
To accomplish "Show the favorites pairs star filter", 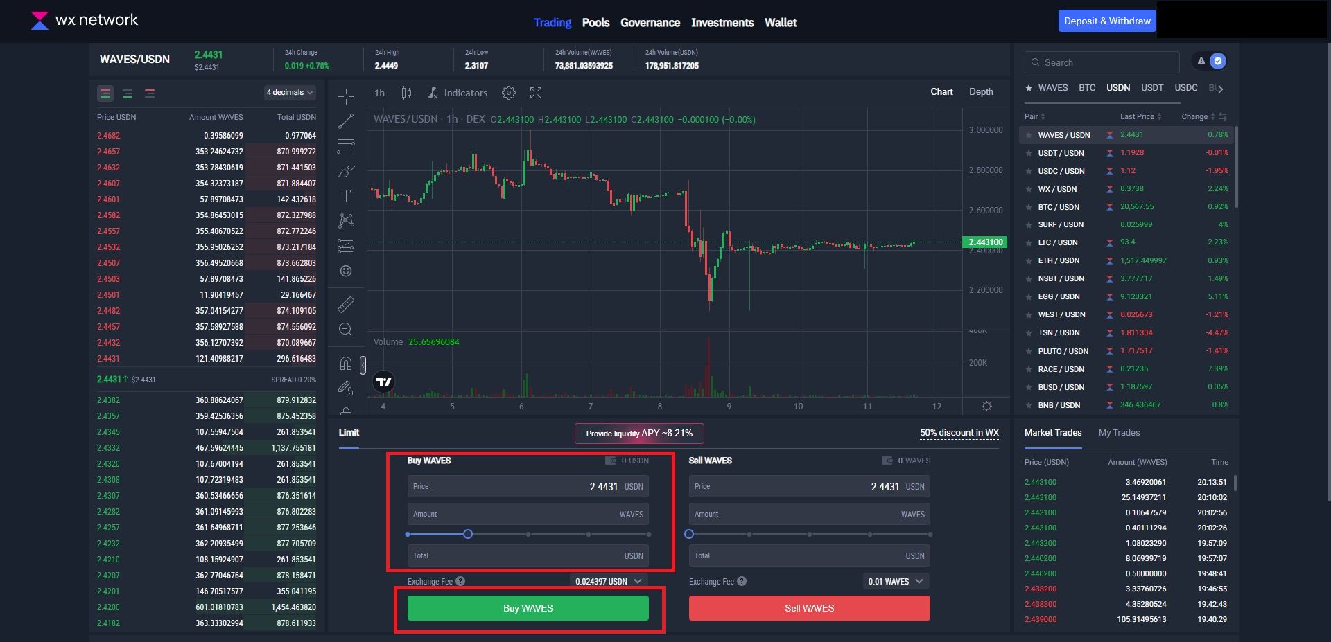I will [x=1029, y=88].
